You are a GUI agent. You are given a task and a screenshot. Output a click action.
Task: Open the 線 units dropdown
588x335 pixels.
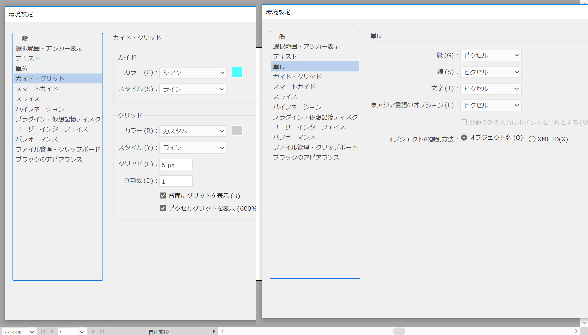coord(490,72)
